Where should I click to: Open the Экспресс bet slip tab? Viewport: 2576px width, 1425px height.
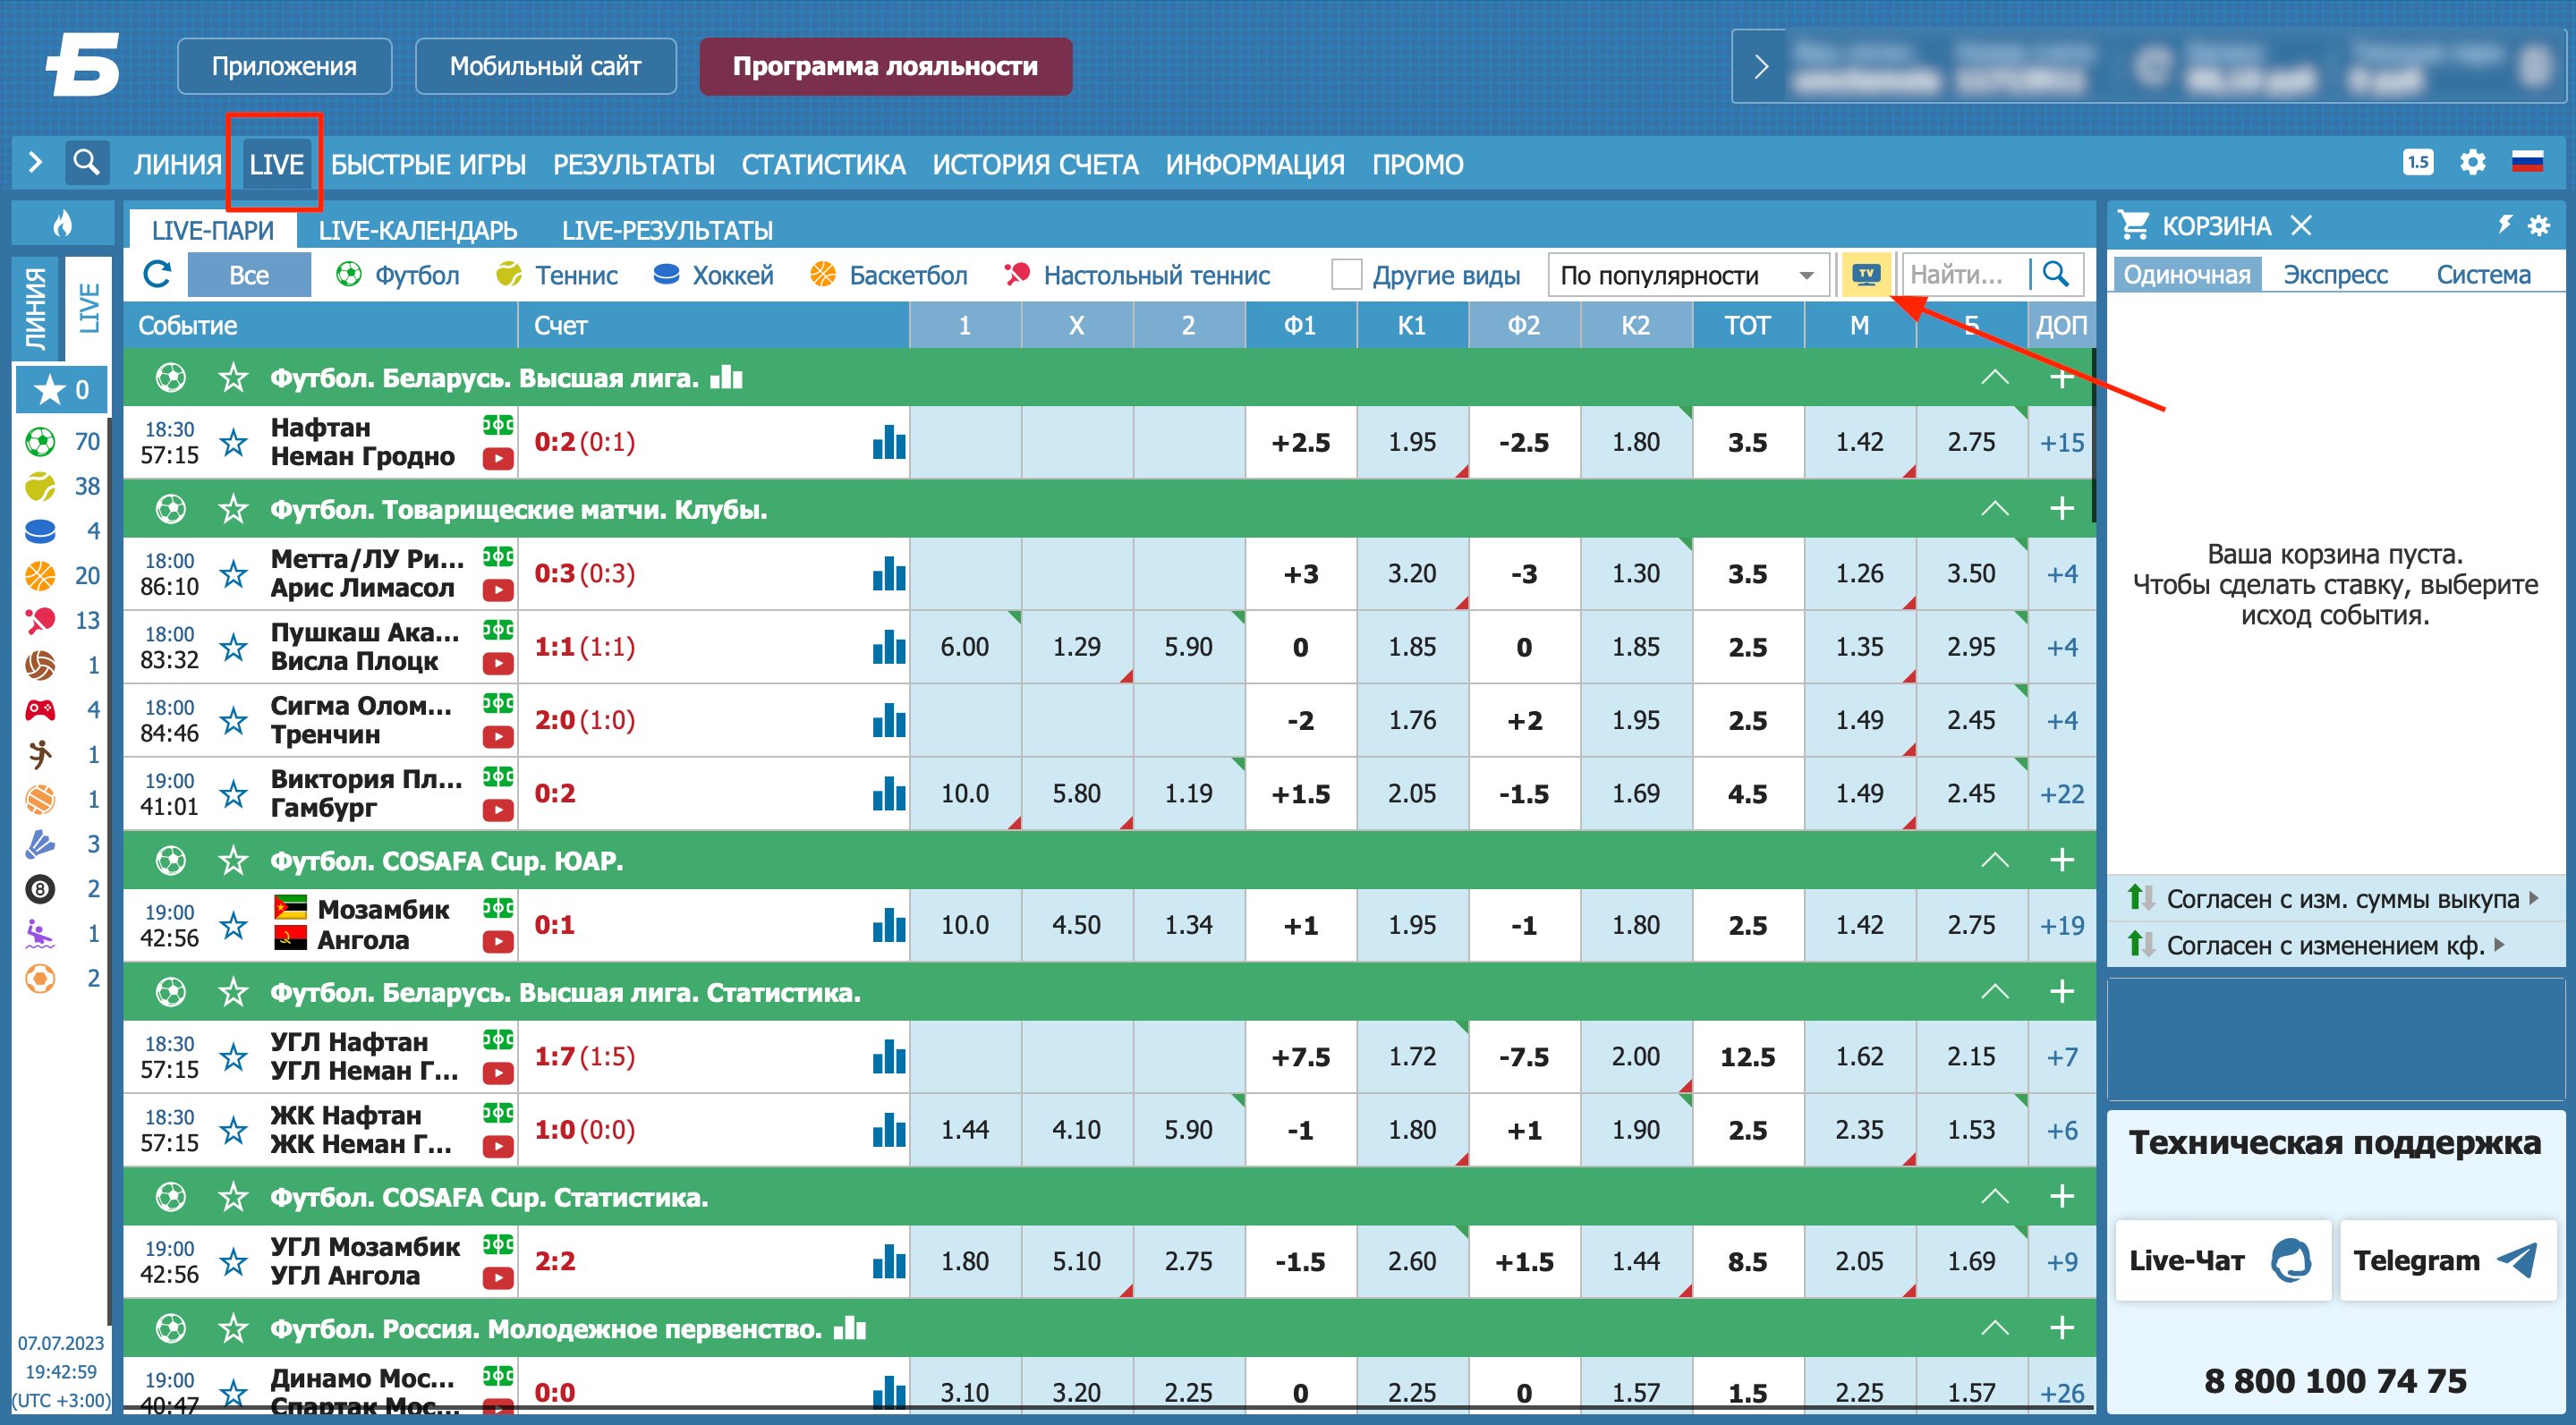[x=2334, y=275]
